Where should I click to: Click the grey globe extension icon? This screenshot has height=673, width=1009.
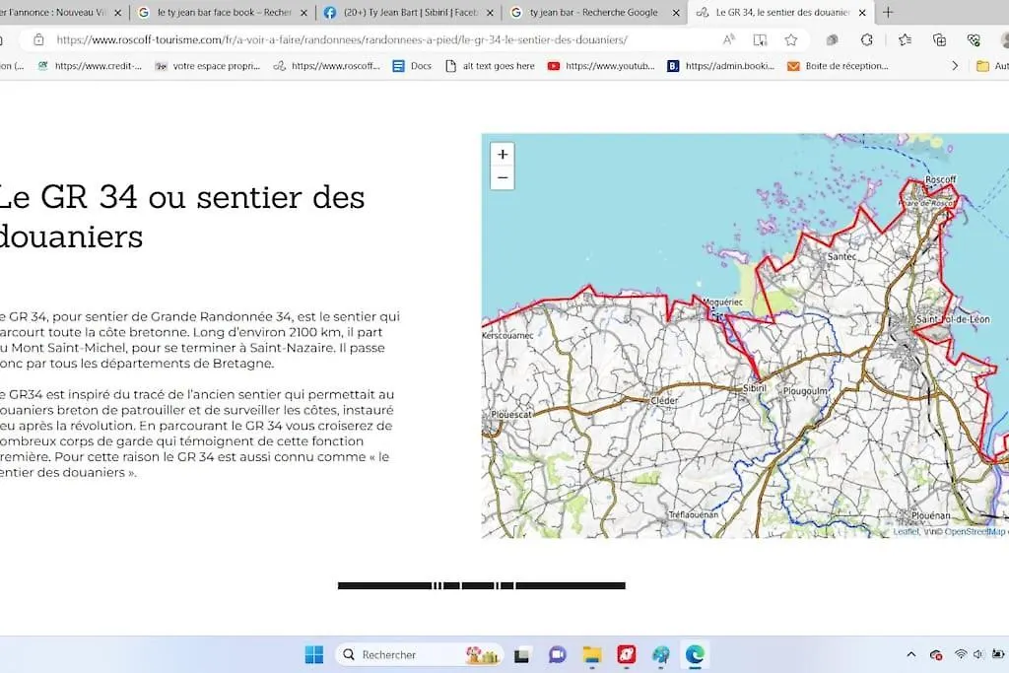[832, 39]
